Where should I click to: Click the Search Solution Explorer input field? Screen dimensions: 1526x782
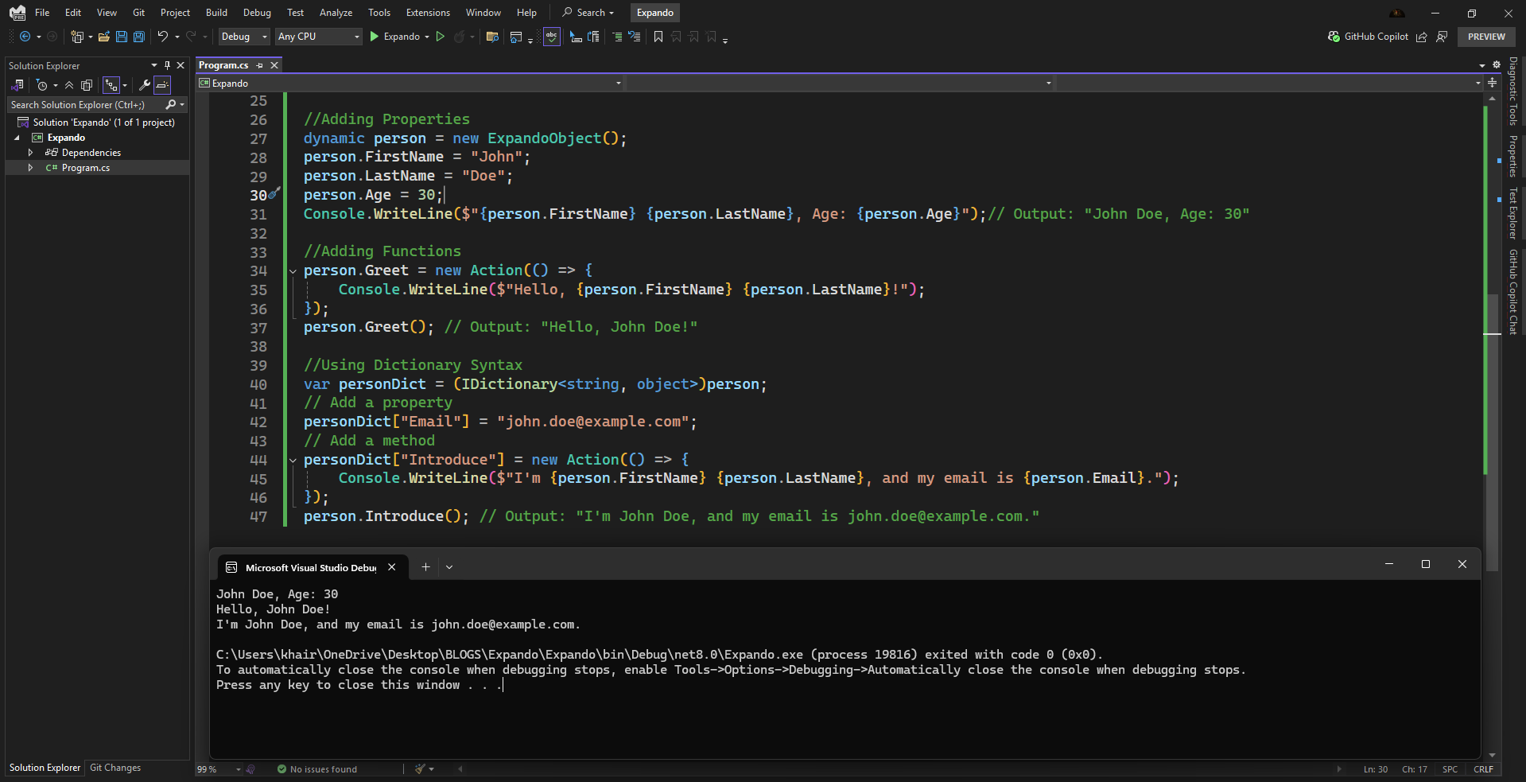coord(83,105)
